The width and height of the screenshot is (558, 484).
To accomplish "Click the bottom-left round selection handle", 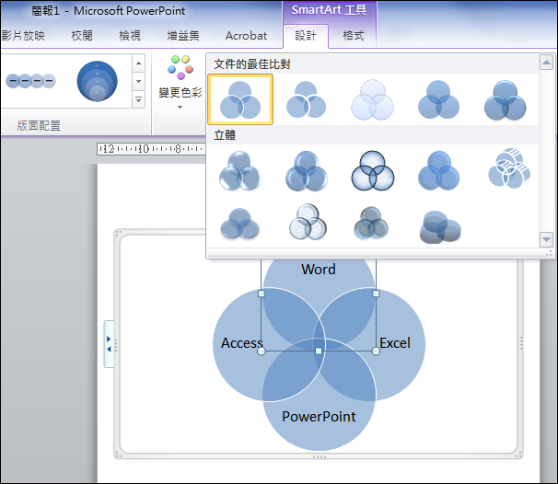I will point(262,351).
